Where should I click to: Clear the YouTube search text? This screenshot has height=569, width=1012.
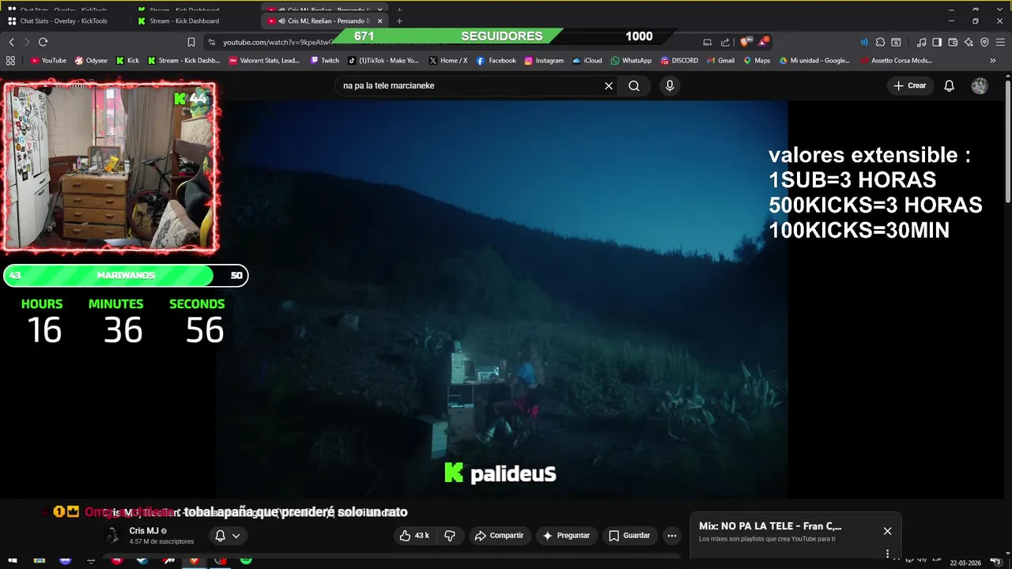tap(609, 85)
